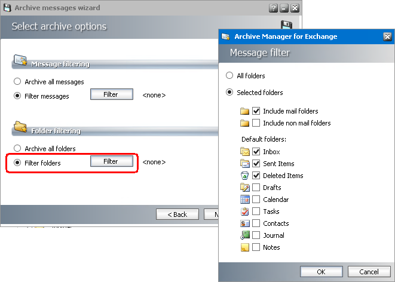395x282 pixels.
Task: Check the Calendar folder checkbox
Action: tap(256, 199)
